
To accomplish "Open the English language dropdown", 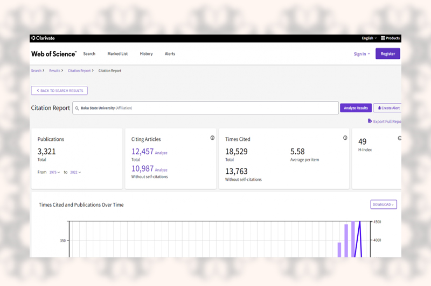I will pos(369,38).
